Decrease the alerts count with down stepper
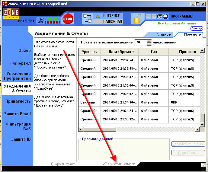208x172 pixels. pos(149,44)
